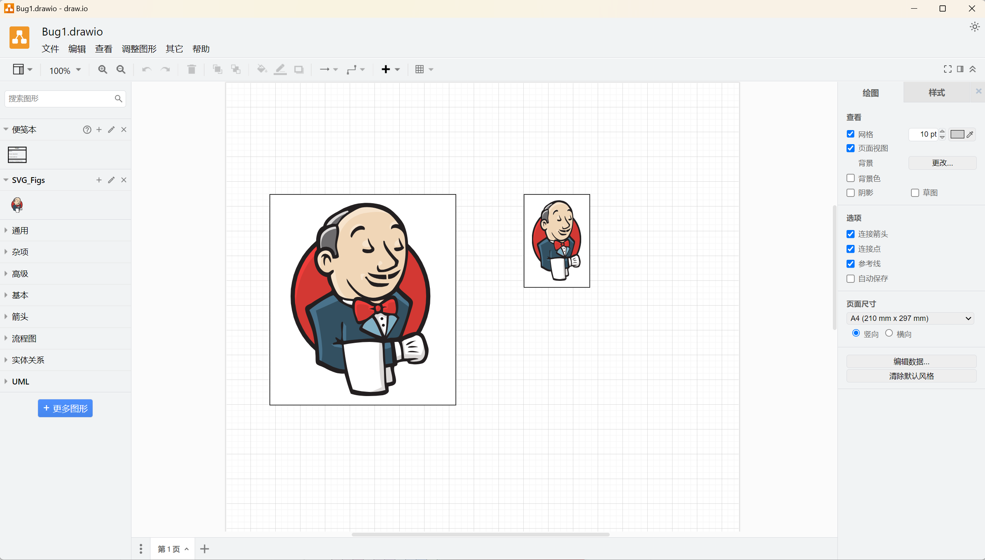Image resolution: width=985 pixels, height=560 pixels.
Task: Click the delete trash can icon
Action: point(191,69)
